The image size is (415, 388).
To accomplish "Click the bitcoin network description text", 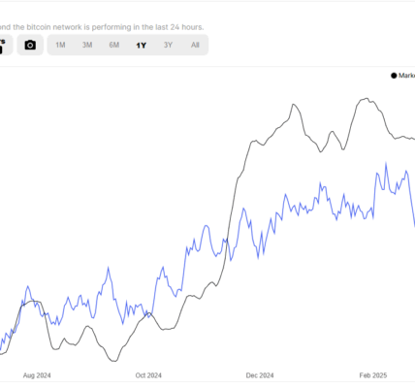I will [102, 27].
